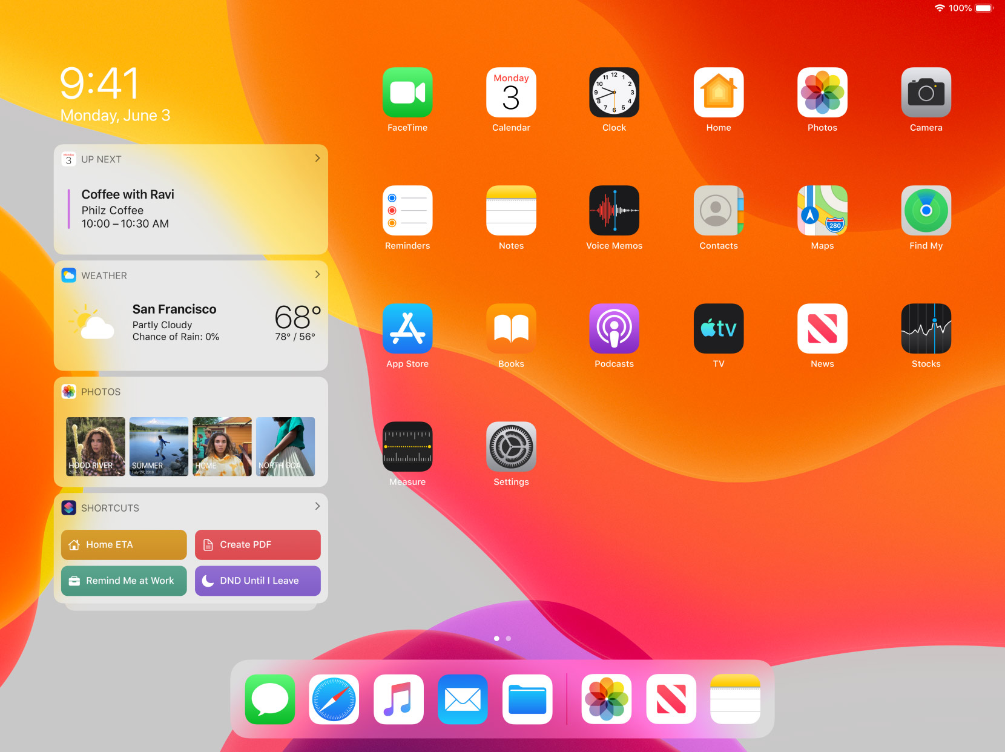Image resolution: width=1005 pixels, height=752 pixels.
Task: Open Messages in the dock
Action: click(269, 699)
